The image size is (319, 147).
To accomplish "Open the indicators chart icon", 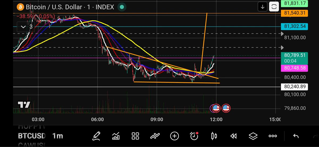I will 116,136.
